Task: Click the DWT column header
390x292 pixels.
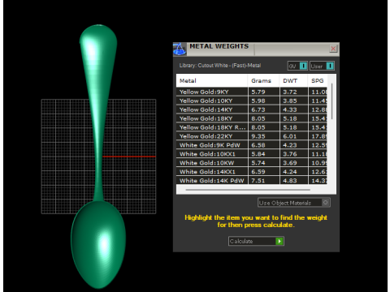Action: 293,80
